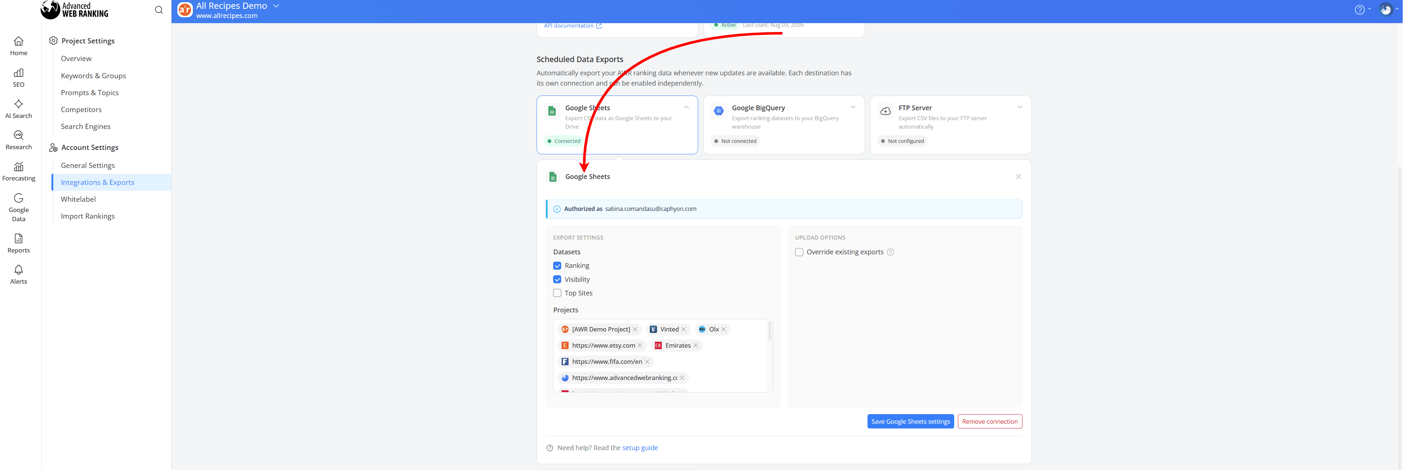Open the Google Data icon
Image resolution: width=1403 pixels, height=470 pixels.
coord(18,198)
